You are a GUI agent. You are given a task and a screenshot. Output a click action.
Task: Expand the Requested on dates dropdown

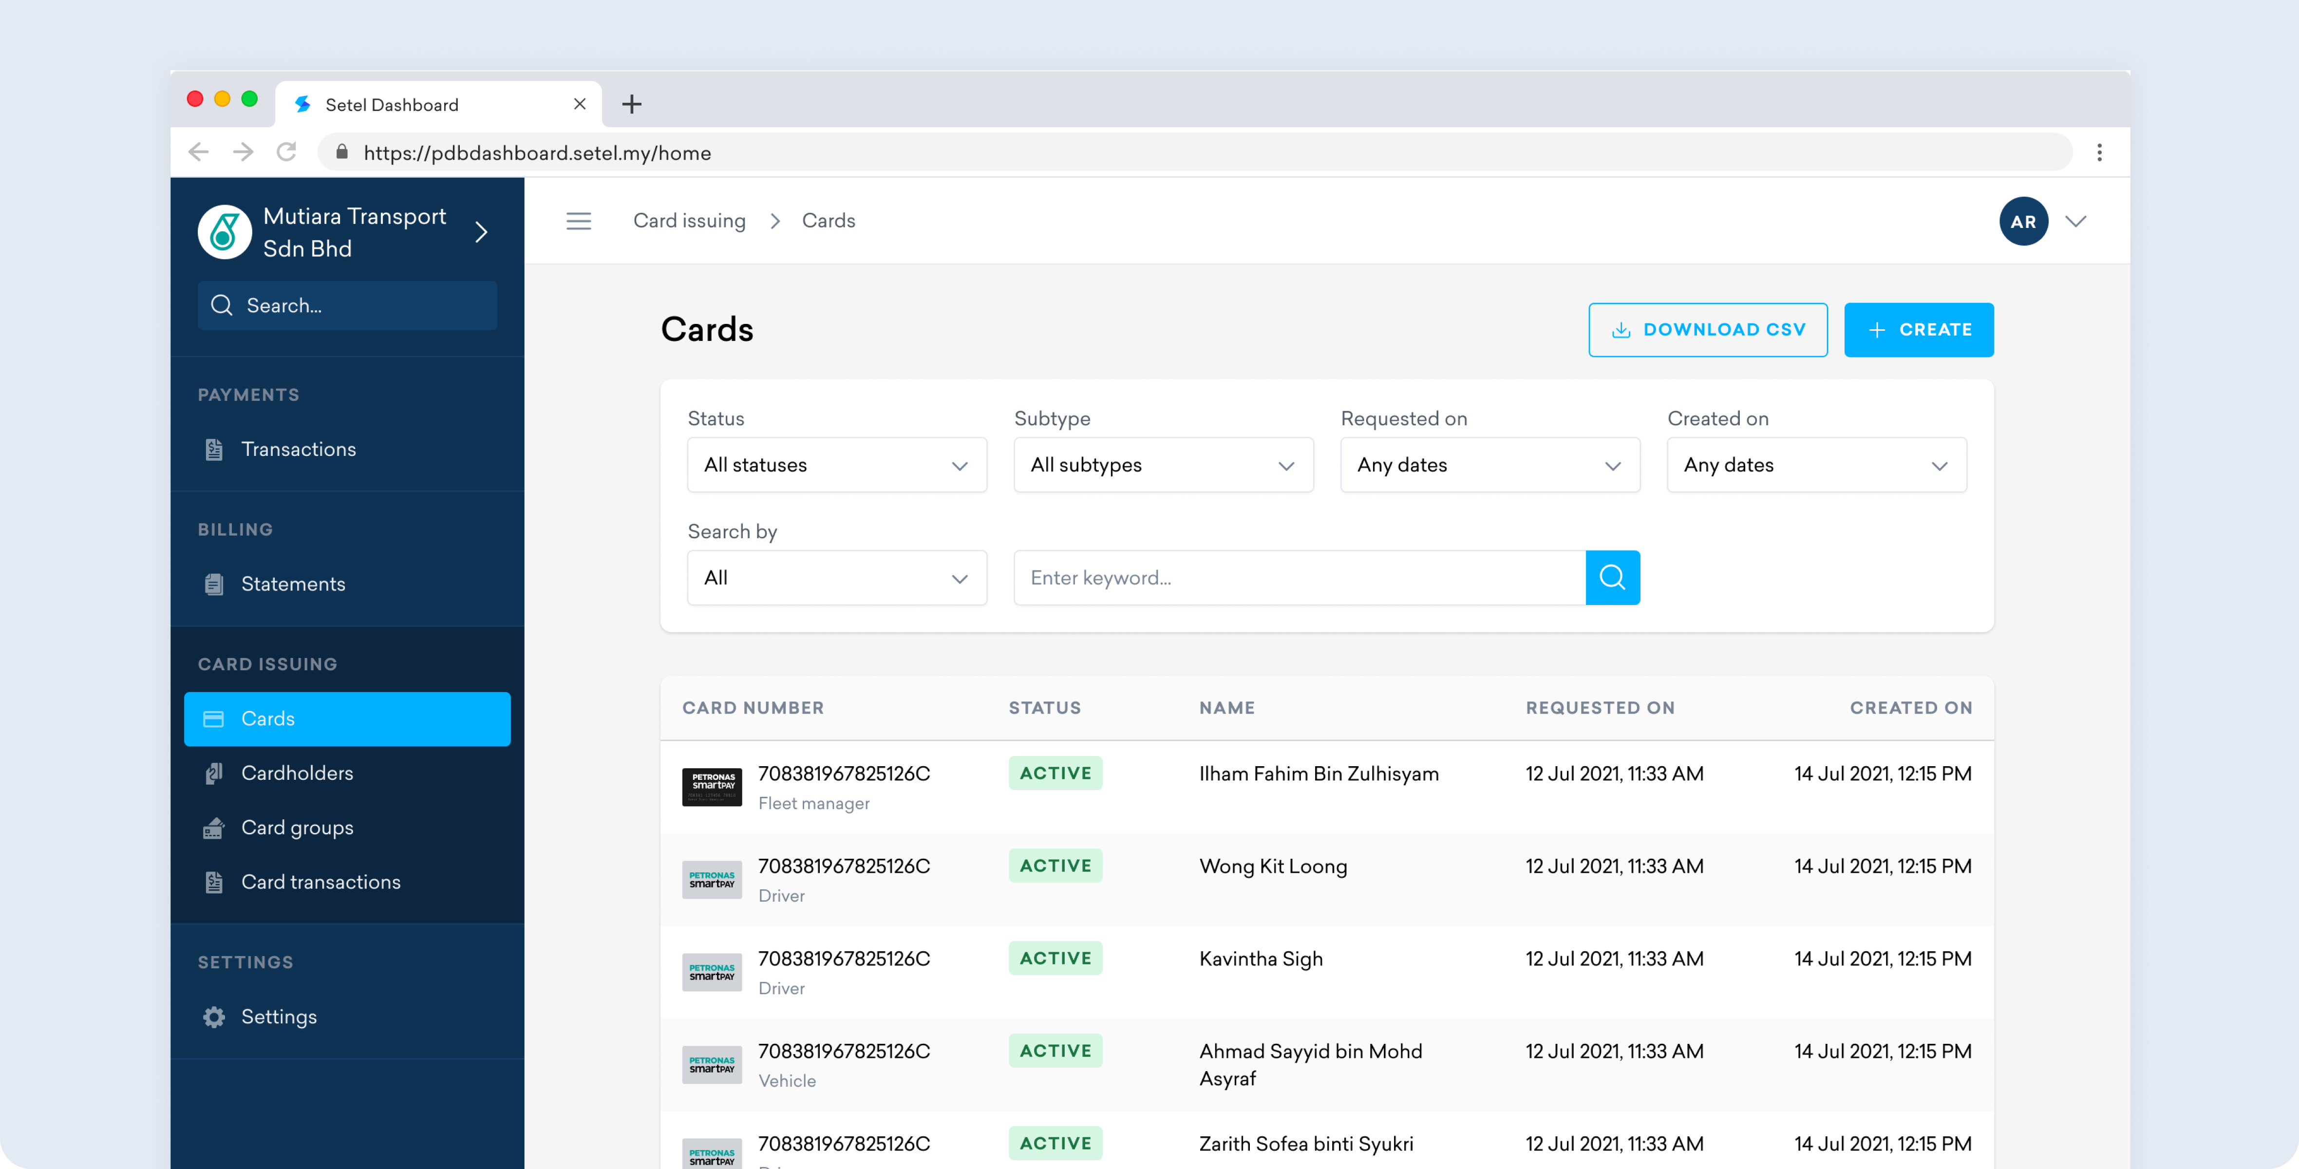1489,465
